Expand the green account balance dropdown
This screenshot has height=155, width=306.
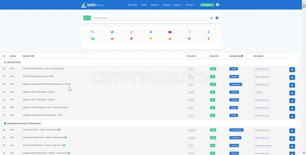207,5
